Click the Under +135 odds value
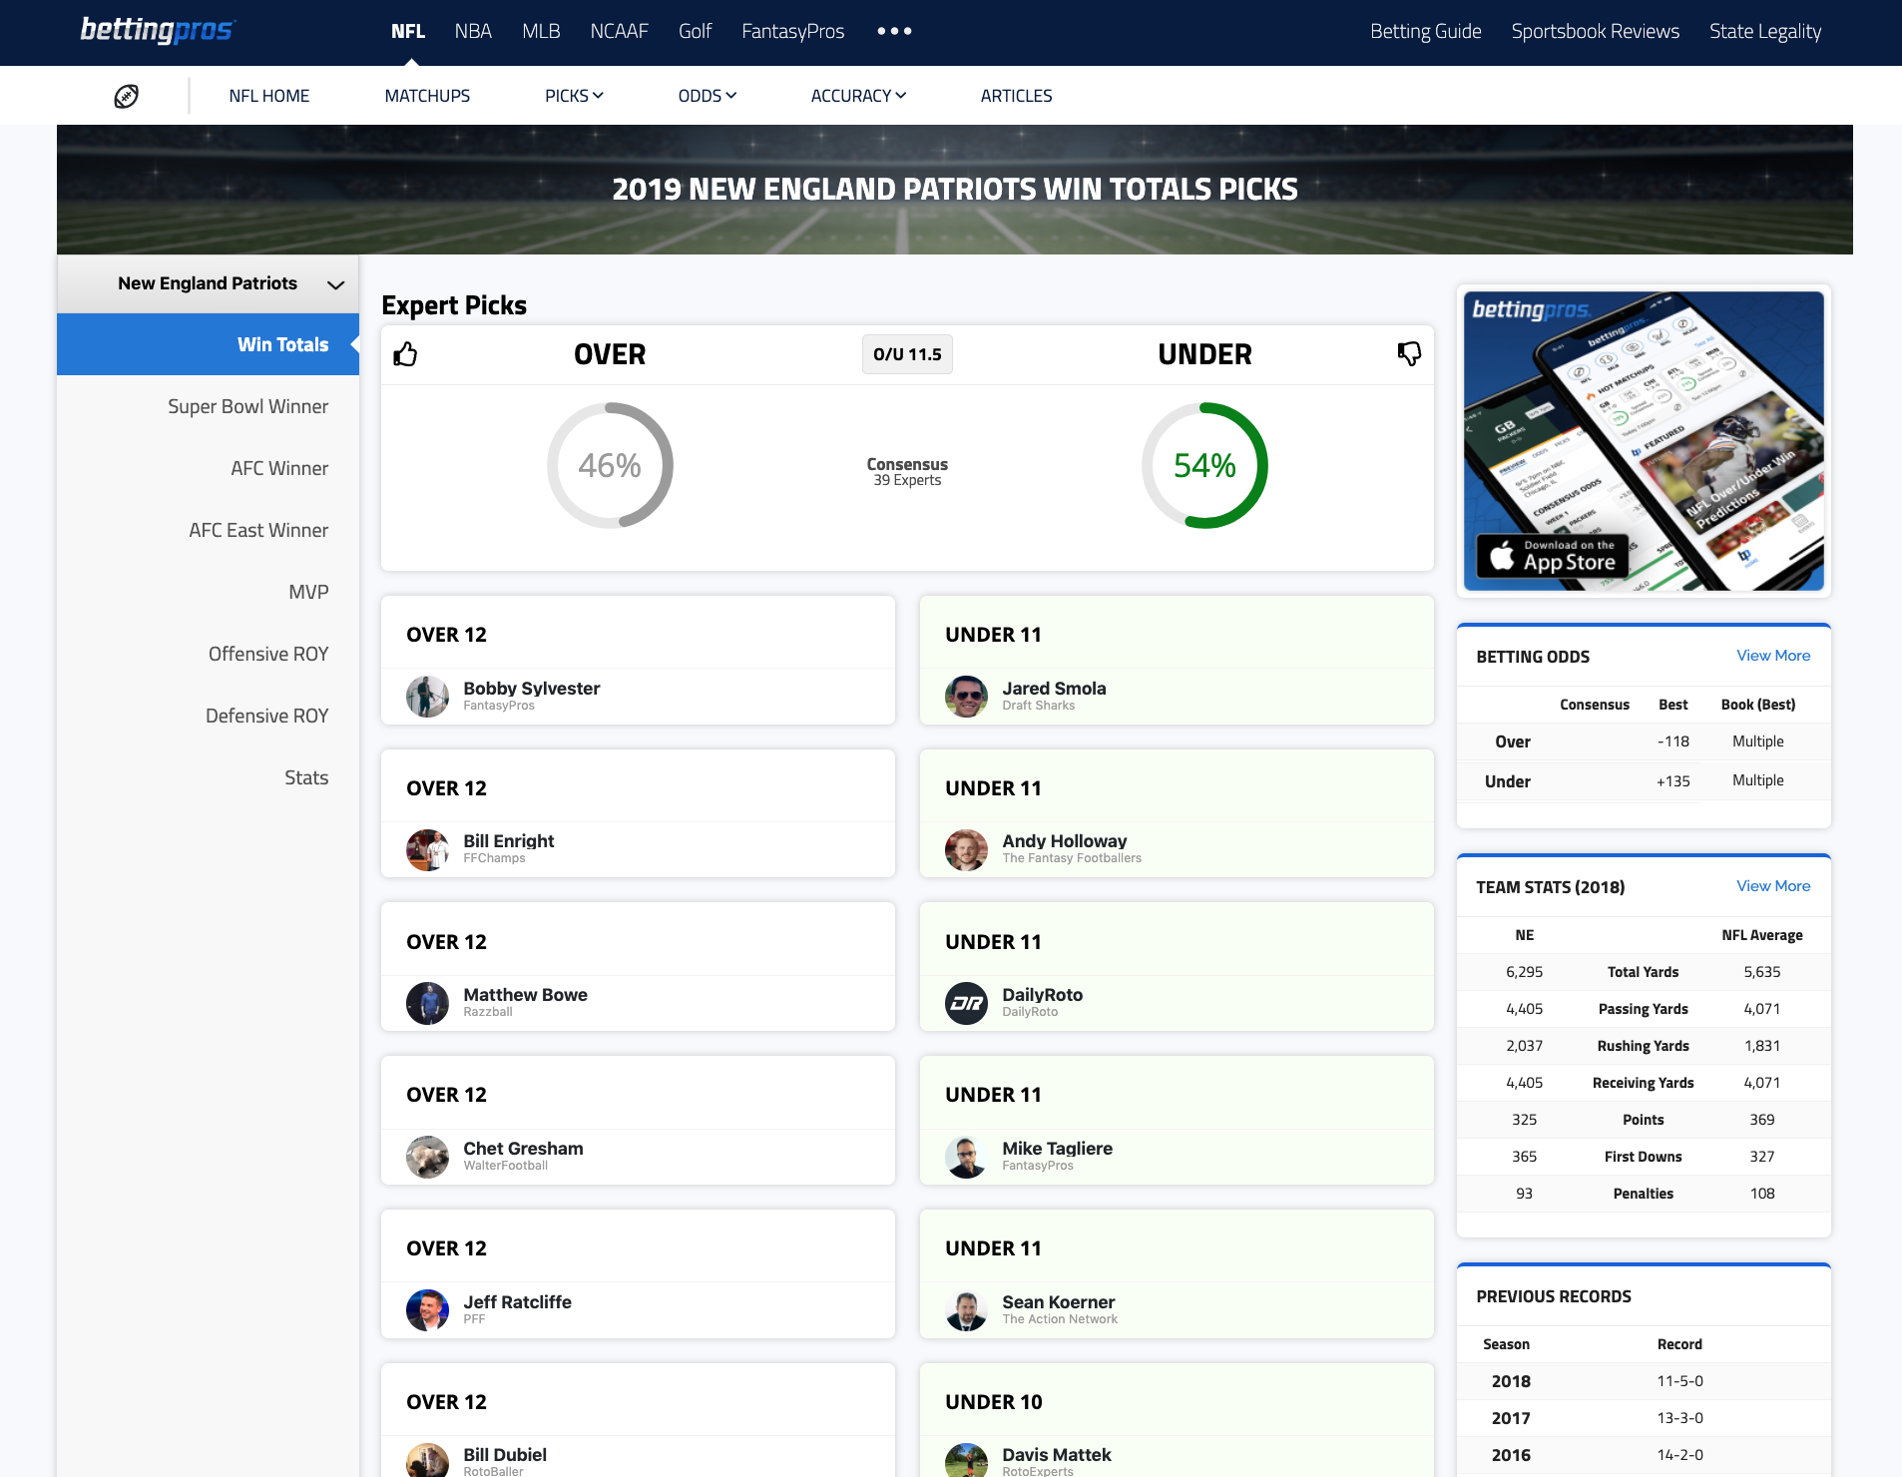Screen dimensions: 1902x1477 (x=1673, y=781)
